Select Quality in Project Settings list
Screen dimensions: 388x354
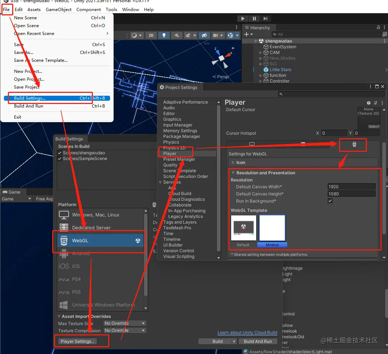point(170,165)
